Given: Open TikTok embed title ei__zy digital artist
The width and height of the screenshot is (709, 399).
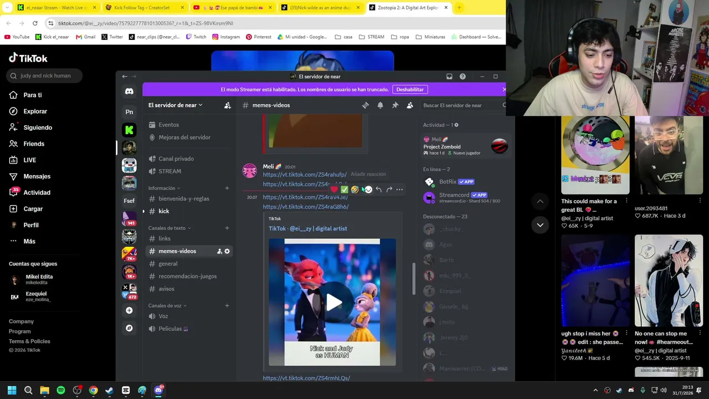Looking at the screenshot, I should [308, 228].
